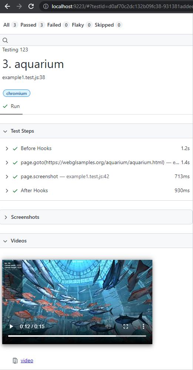193x370 pixels.
Task: Select the Run tab
Action: coord(11,106)
